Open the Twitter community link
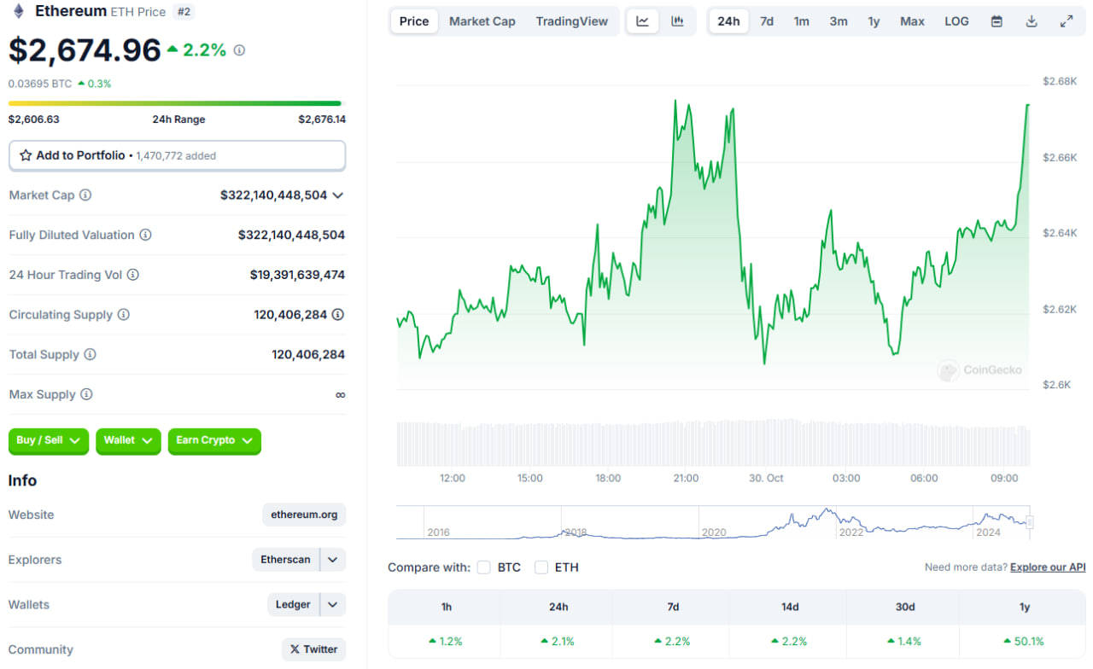Screen dimensions: 1093x669 coord(313,649)
